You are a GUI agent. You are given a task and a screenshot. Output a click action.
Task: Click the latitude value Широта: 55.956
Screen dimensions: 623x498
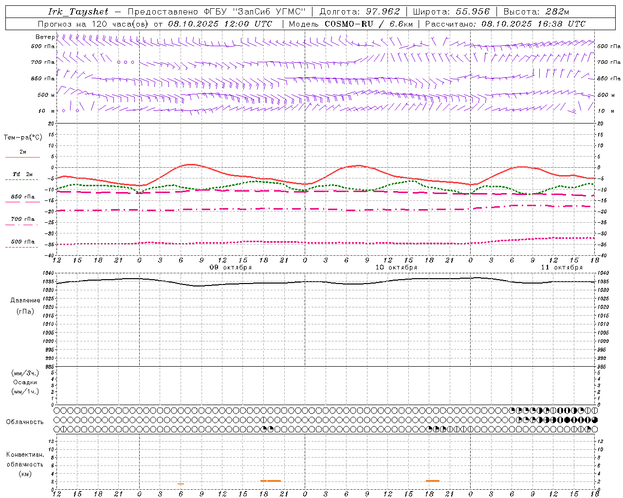[x=451, y=12]
